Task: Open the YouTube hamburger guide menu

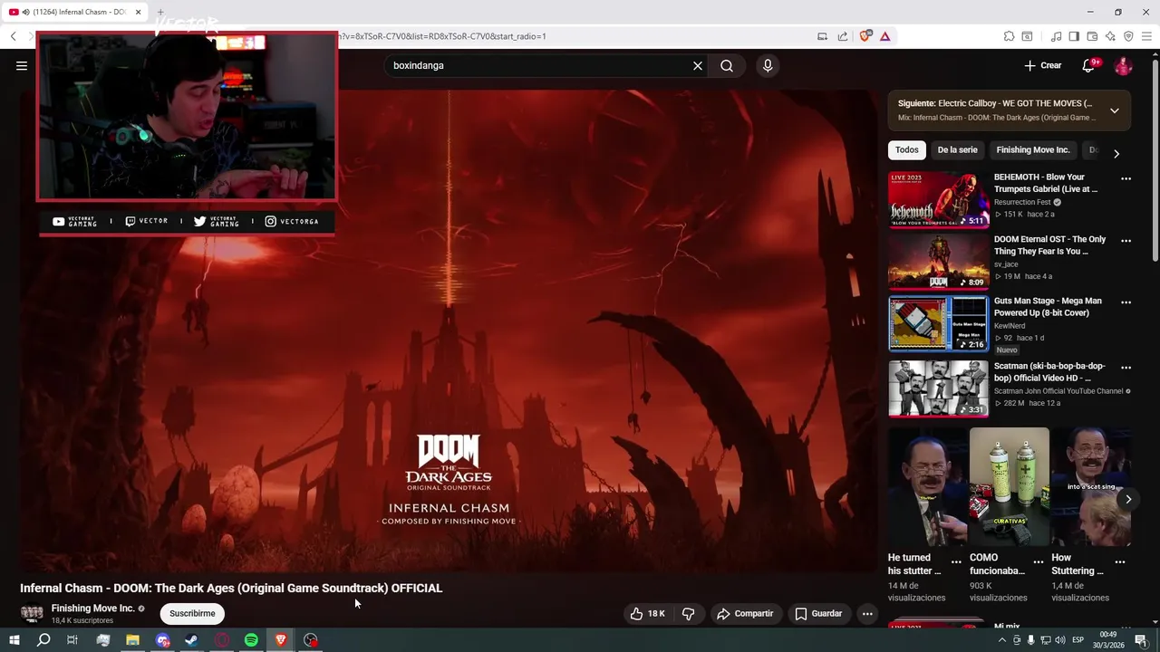Action: point(22,65)
